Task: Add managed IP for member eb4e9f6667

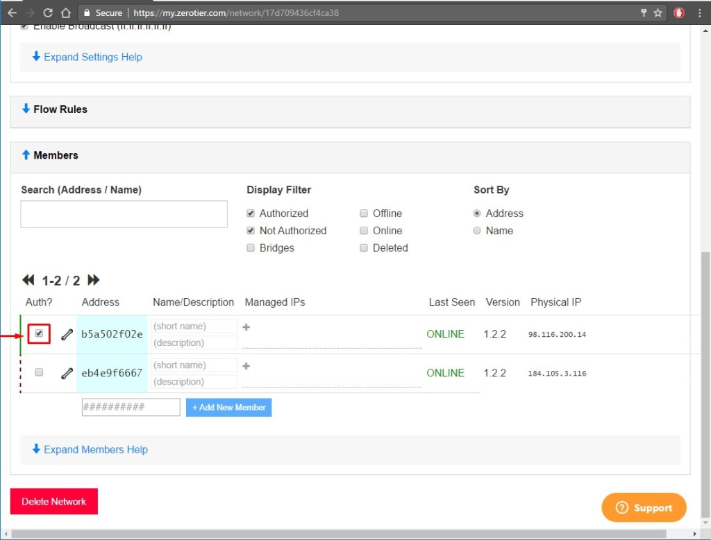Action: 246,366
